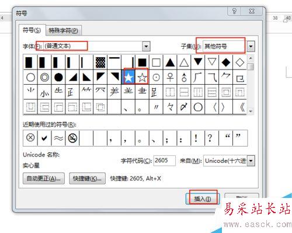Open the 自动更正(A)... button
Image resolution: width=292 pixels, height=233 pixels.
point(44,178)
